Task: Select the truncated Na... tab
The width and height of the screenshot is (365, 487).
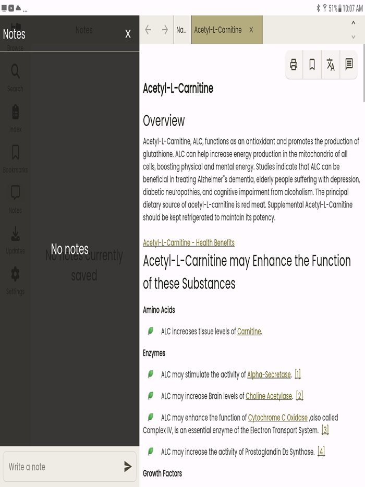Action: coord(181,30)
